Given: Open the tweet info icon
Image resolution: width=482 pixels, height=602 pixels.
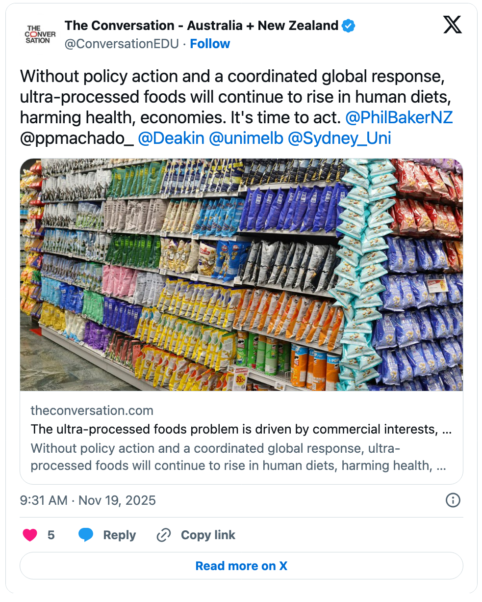Looking at the screenshot, I should [452, 500].
